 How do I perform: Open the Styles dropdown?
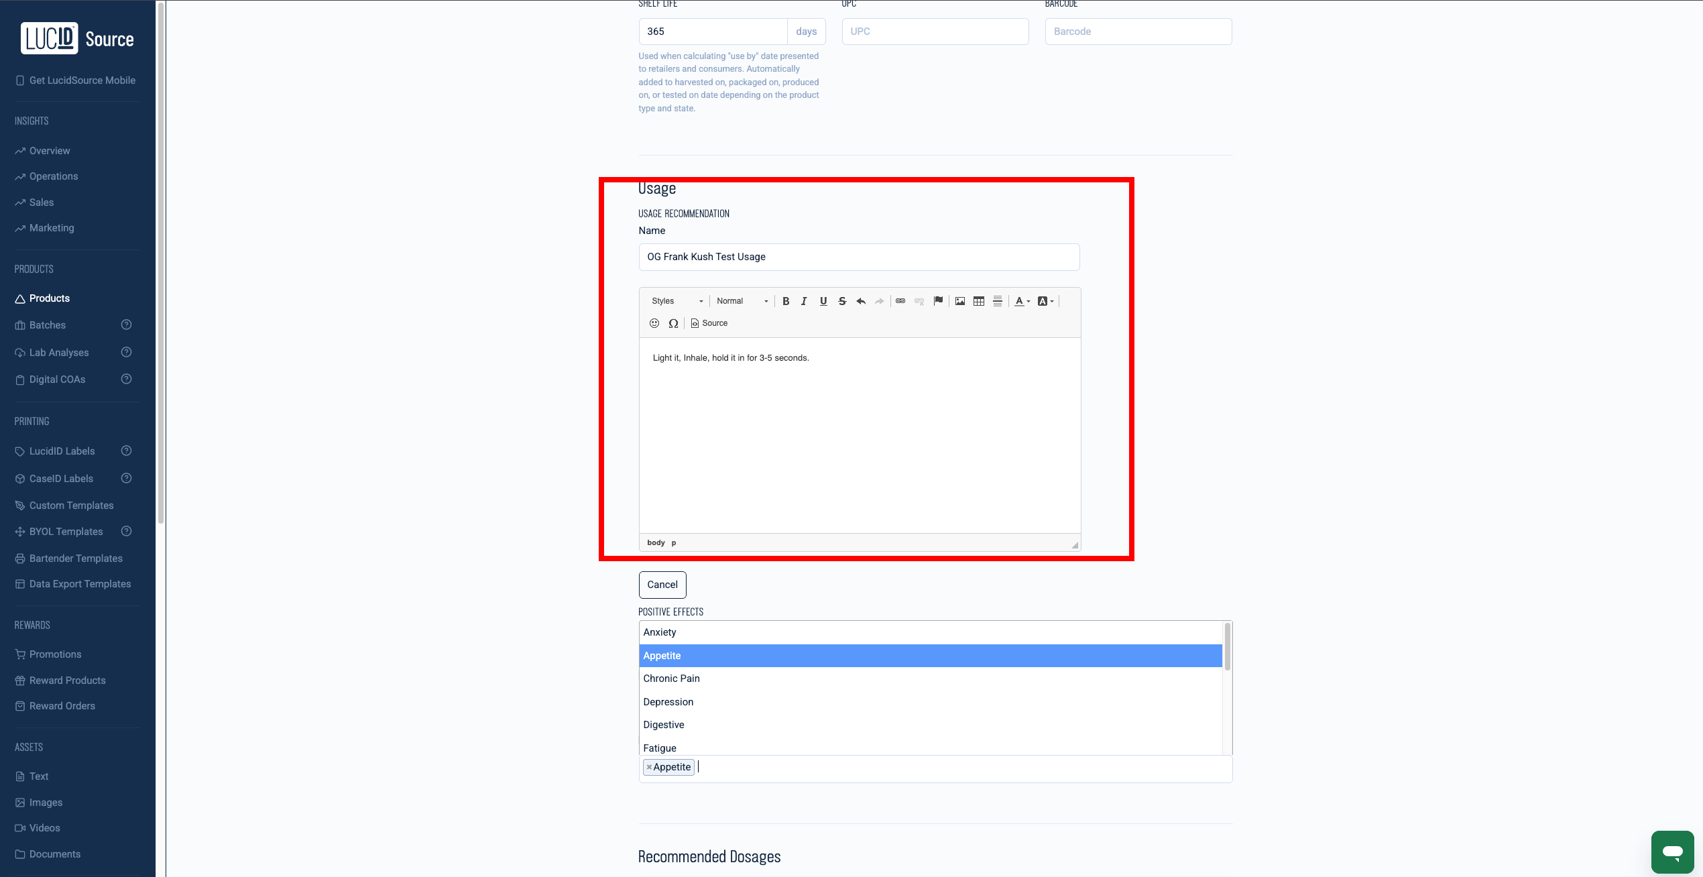coord(677,301)
